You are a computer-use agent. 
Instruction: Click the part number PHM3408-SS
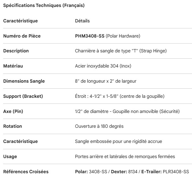[x=90, y=36]
